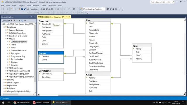Image resolution: width=187 pixels, height=105 pixels.
Task: Click the primary key icon beside CertificateID in Certificate table
Action: 40,73
